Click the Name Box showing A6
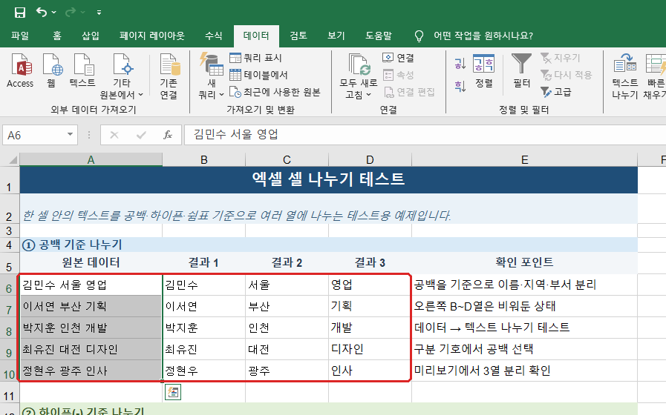 35,135
